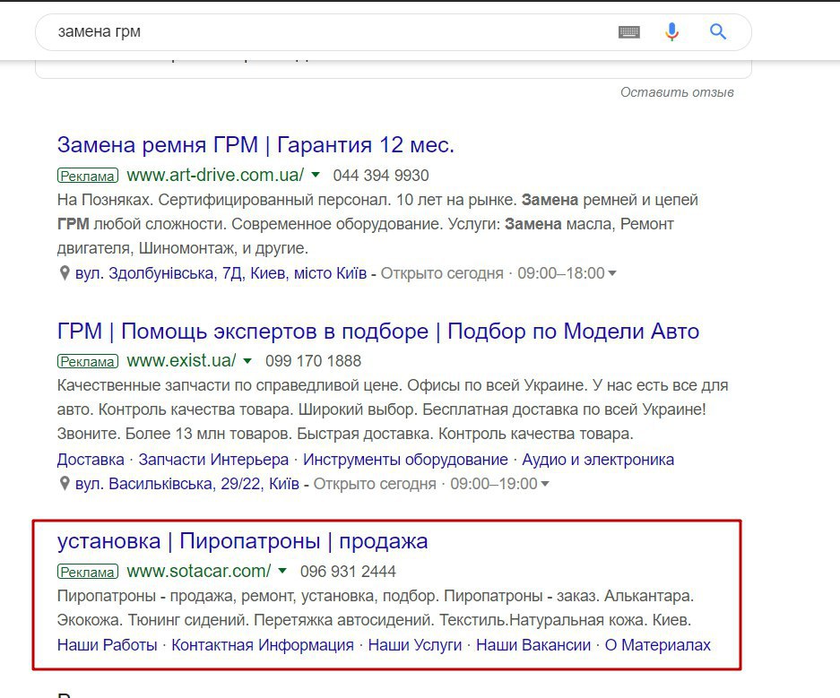Open the 'Наши Работы' sitelink

pyautogui.click(x=107, y=645)
